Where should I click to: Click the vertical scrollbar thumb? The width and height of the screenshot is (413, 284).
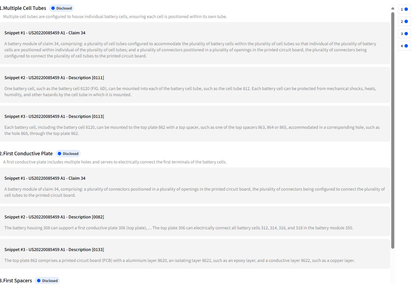(393, 129)
